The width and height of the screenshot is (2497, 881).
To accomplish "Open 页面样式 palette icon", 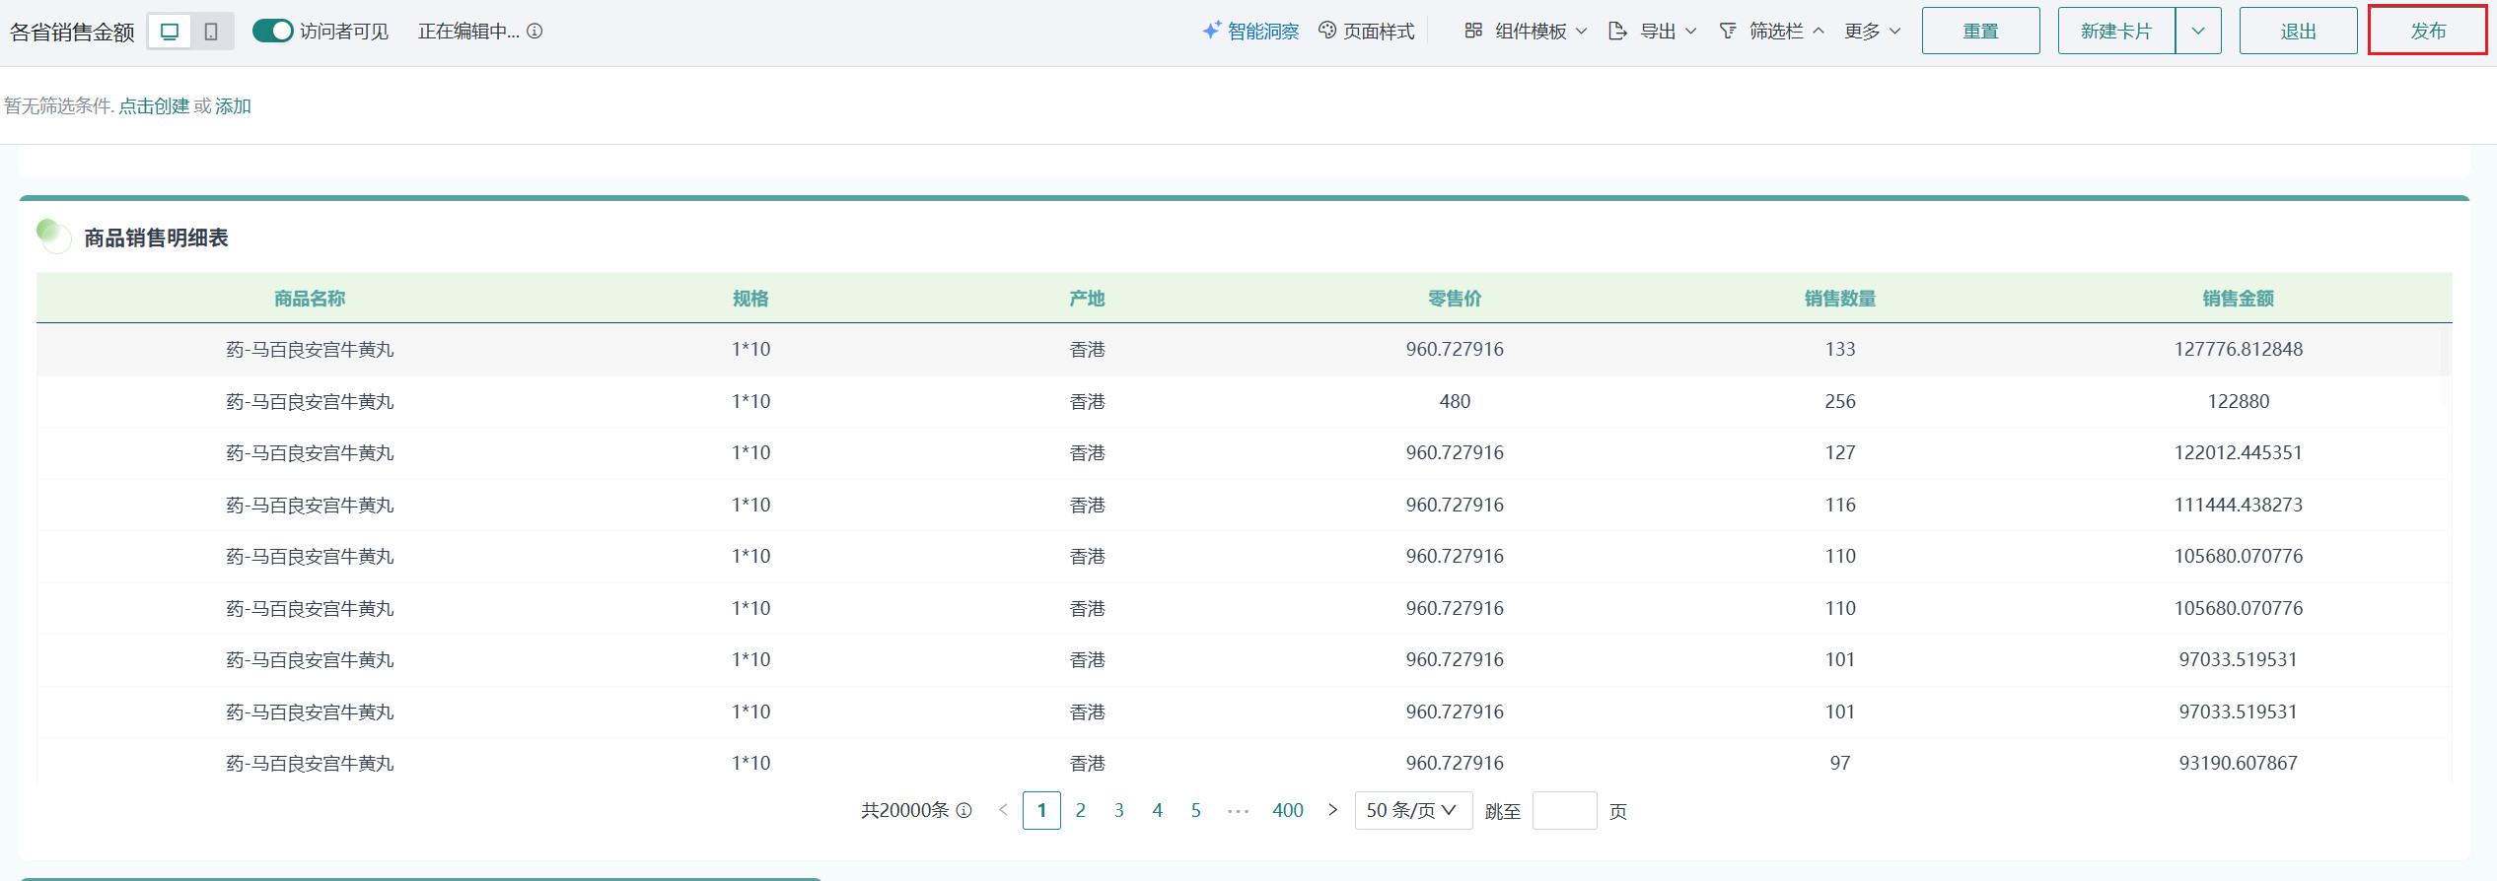I will tap(1327, 31).
